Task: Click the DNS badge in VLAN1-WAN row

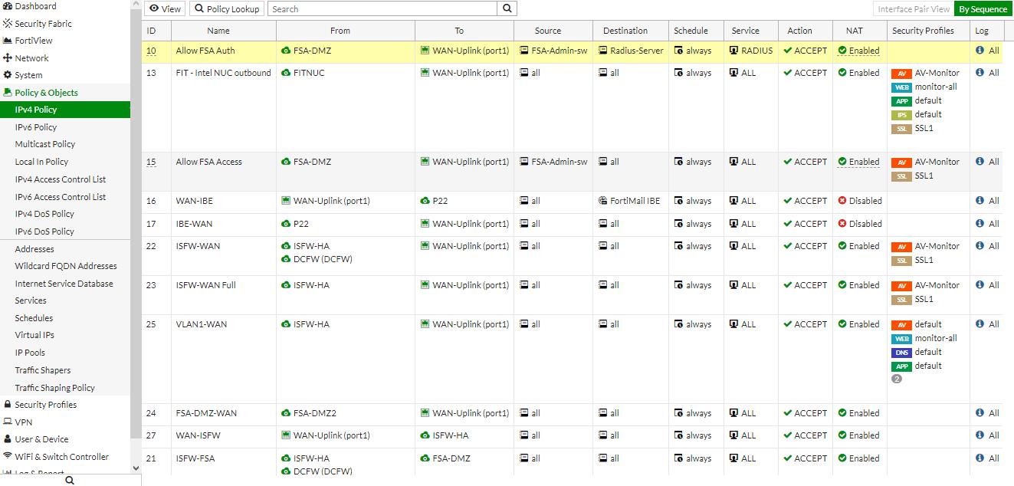Action: 901,353
